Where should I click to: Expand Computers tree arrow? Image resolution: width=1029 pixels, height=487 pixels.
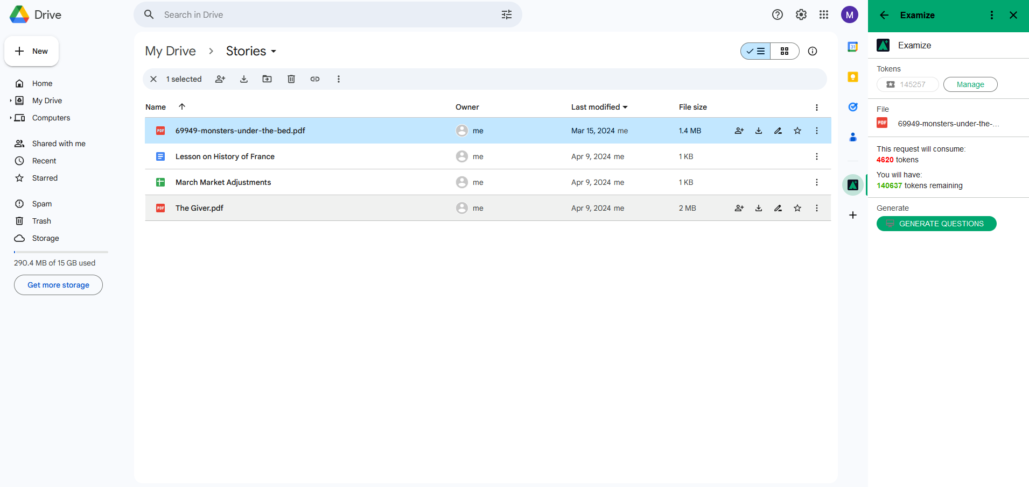pos(10,118)
